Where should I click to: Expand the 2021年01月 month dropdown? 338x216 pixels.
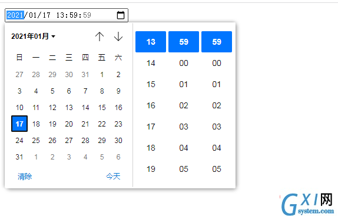tap(34, 36)
